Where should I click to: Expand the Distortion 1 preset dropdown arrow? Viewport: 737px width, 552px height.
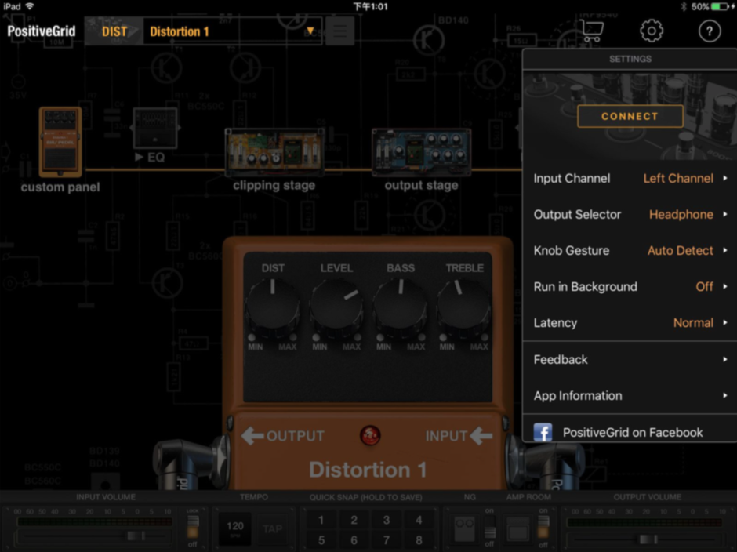[x=310, y=31]
